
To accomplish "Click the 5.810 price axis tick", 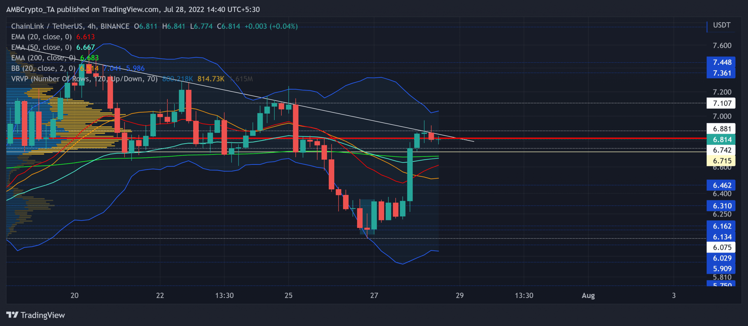I will (722, 277).
